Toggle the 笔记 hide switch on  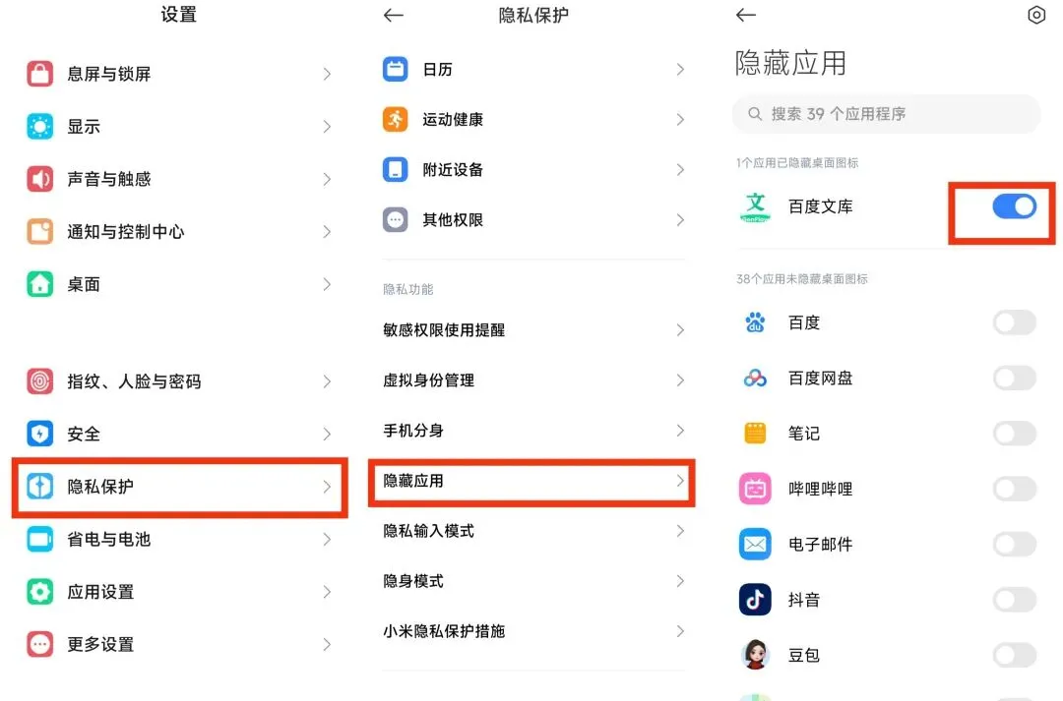tap(1014, 434)
